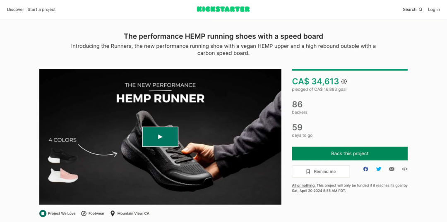Share the project via email icon
Viewport: 447px width, 222px height.
[x=392, y=169]
